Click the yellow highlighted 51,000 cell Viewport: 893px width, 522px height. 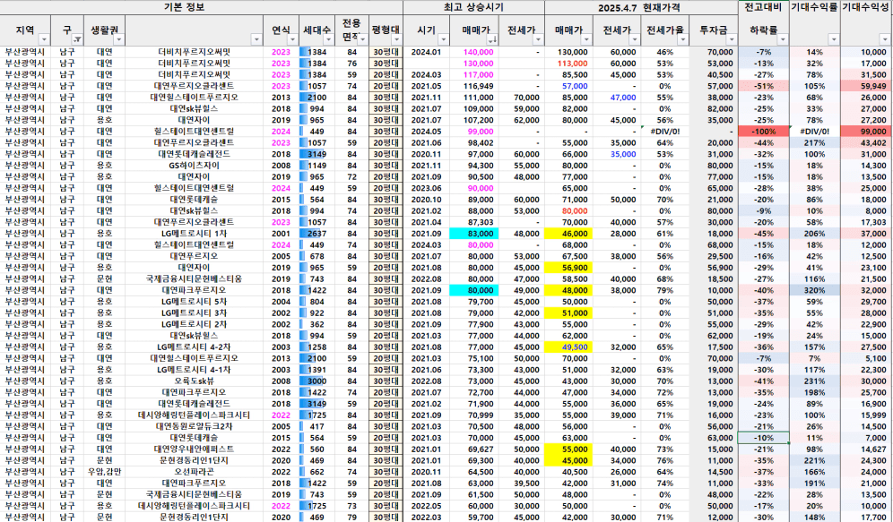(x=569, y=312)
